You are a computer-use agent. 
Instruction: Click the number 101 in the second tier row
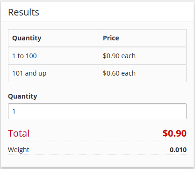[18, 73]
